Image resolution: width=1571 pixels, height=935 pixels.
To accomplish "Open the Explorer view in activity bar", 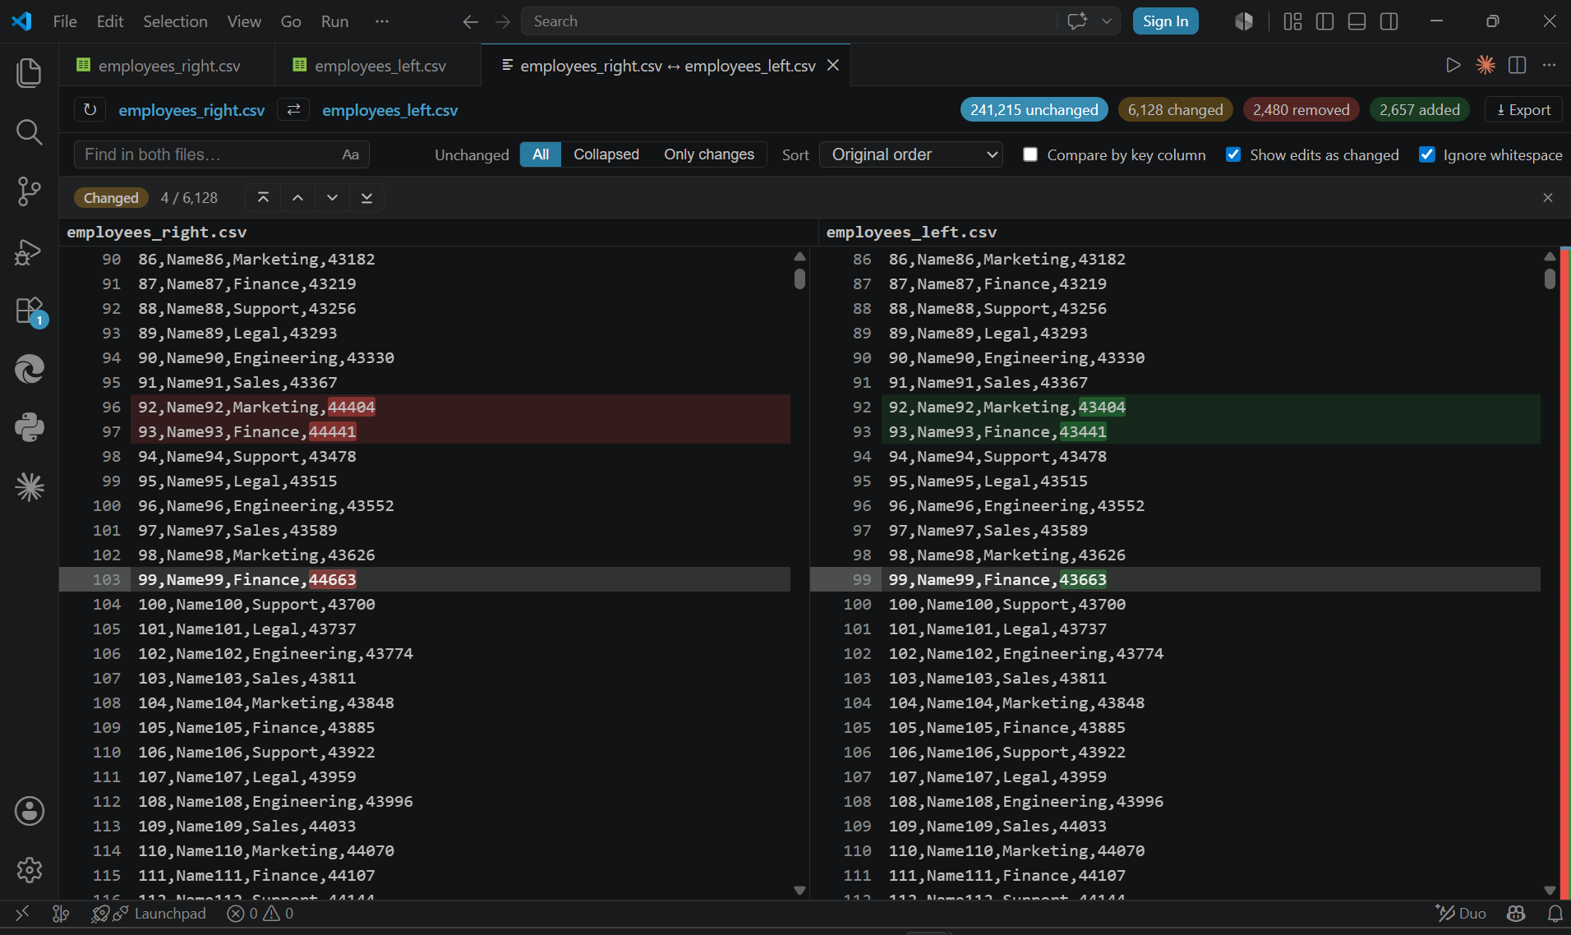I will click(29, 72).
